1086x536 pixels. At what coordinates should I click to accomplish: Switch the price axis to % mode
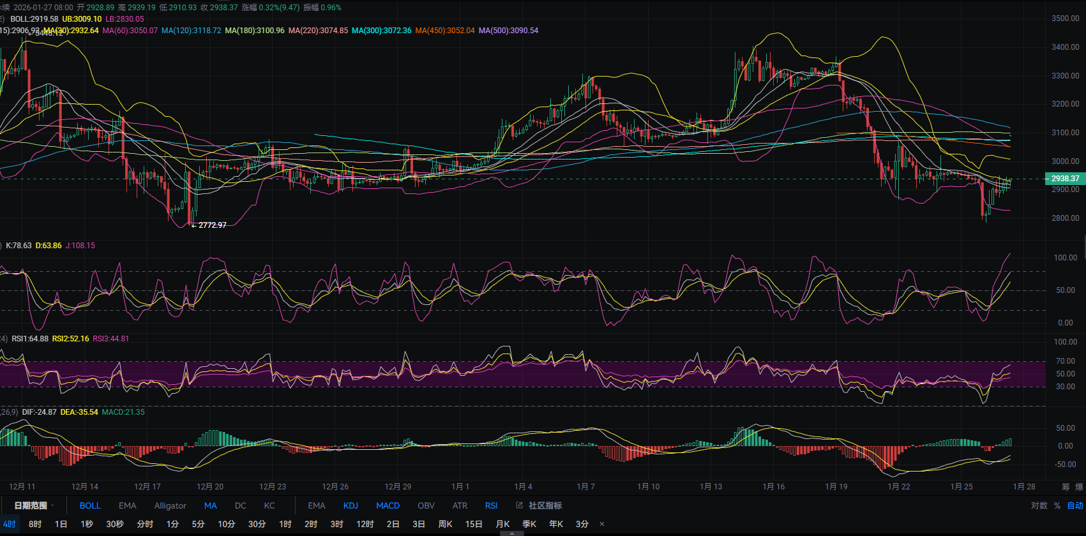coord(1057,505)
